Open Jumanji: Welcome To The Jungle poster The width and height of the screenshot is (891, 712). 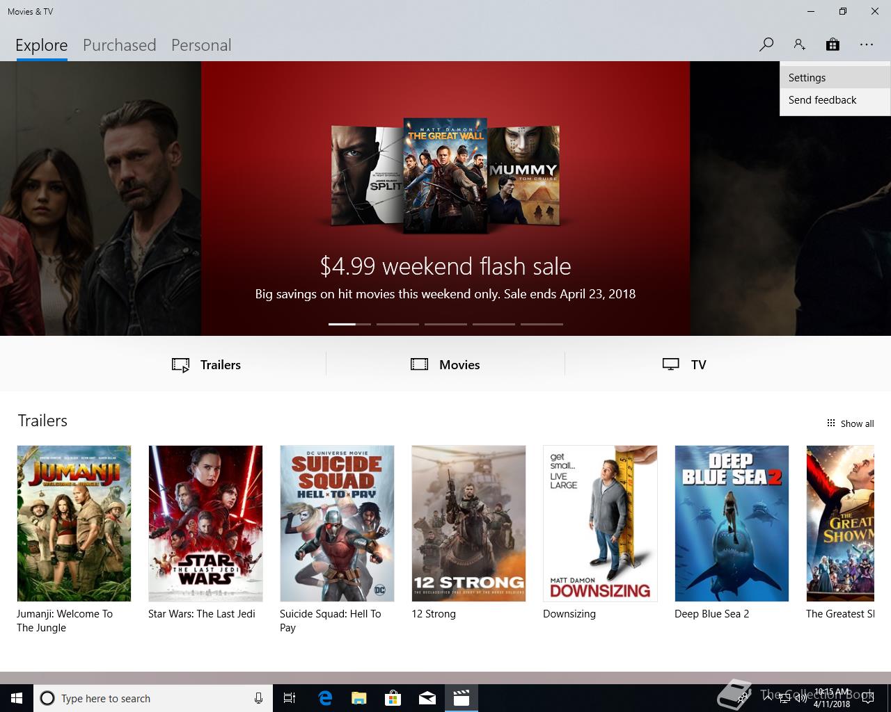(x=74, y=524)
